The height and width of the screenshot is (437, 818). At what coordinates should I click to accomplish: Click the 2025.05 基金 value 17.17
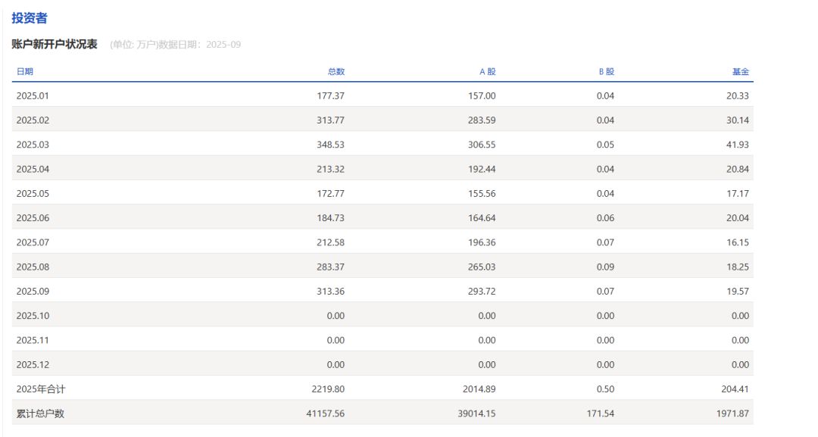pyautogui.click(x=737, y=193)
